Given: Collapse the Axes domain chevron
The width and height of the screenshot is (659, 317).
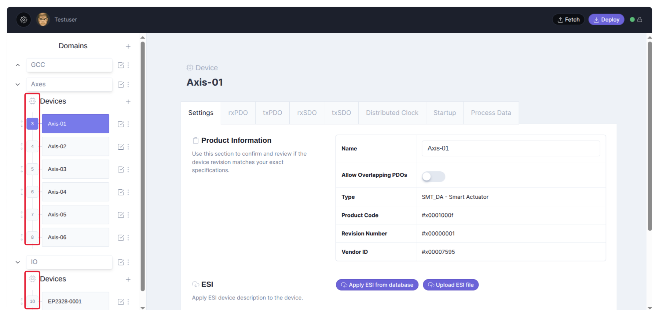Looking at the screenshot, I should (x=18, y=85).
